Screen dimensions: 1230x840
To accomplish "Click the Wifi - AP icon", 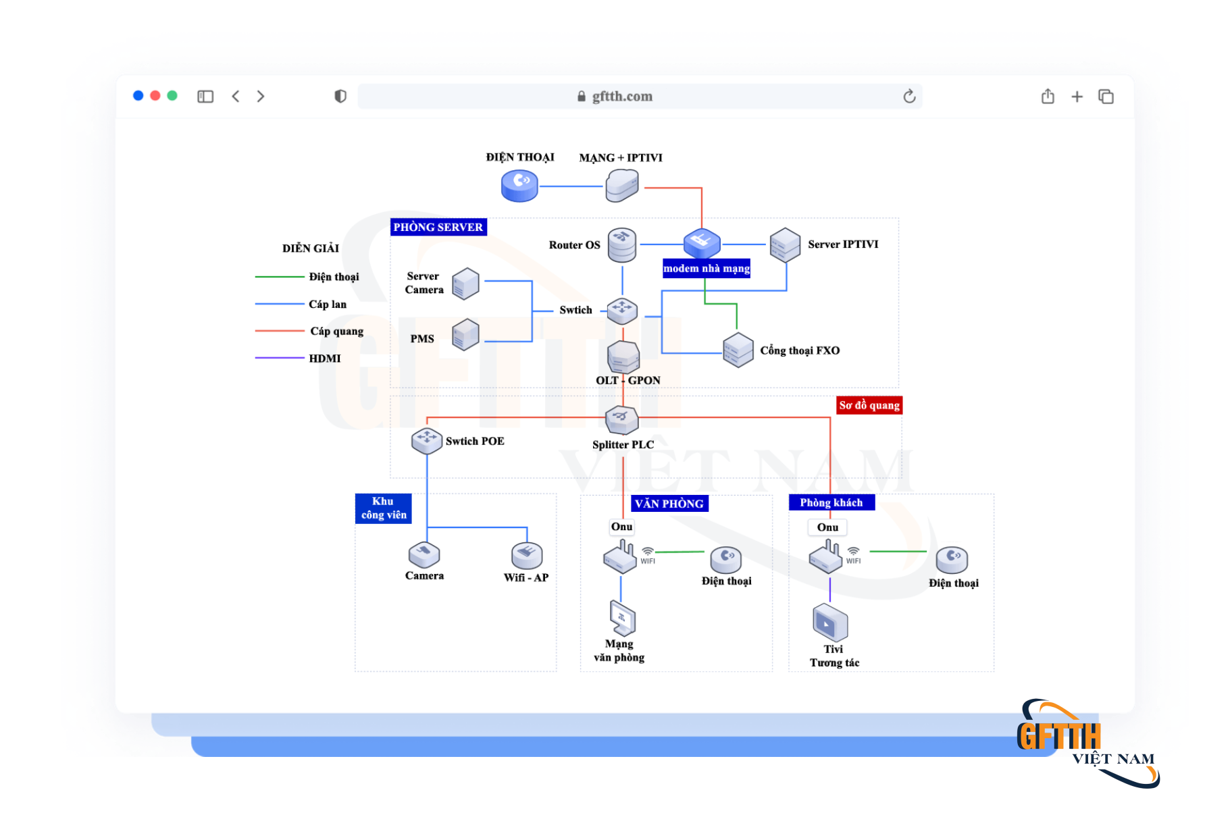I will pyautogui.click(x=527, y=555).
